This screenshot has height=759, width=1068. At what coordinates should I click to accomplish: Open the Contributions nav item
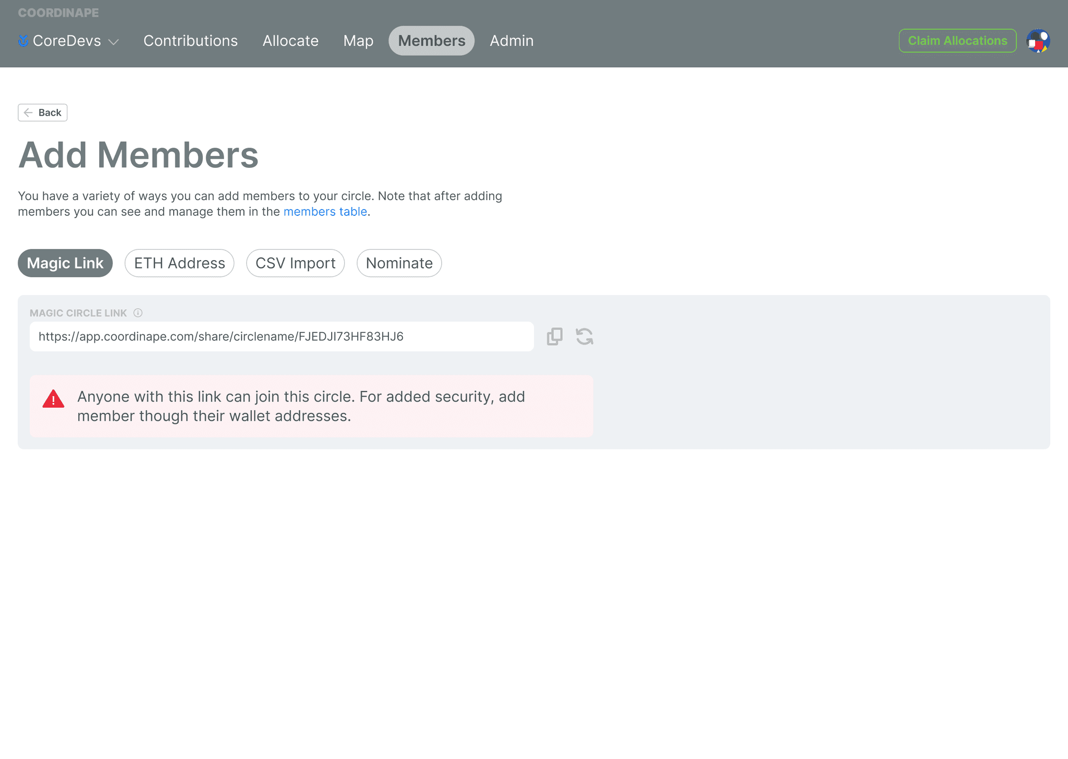(x=190, y=41)
